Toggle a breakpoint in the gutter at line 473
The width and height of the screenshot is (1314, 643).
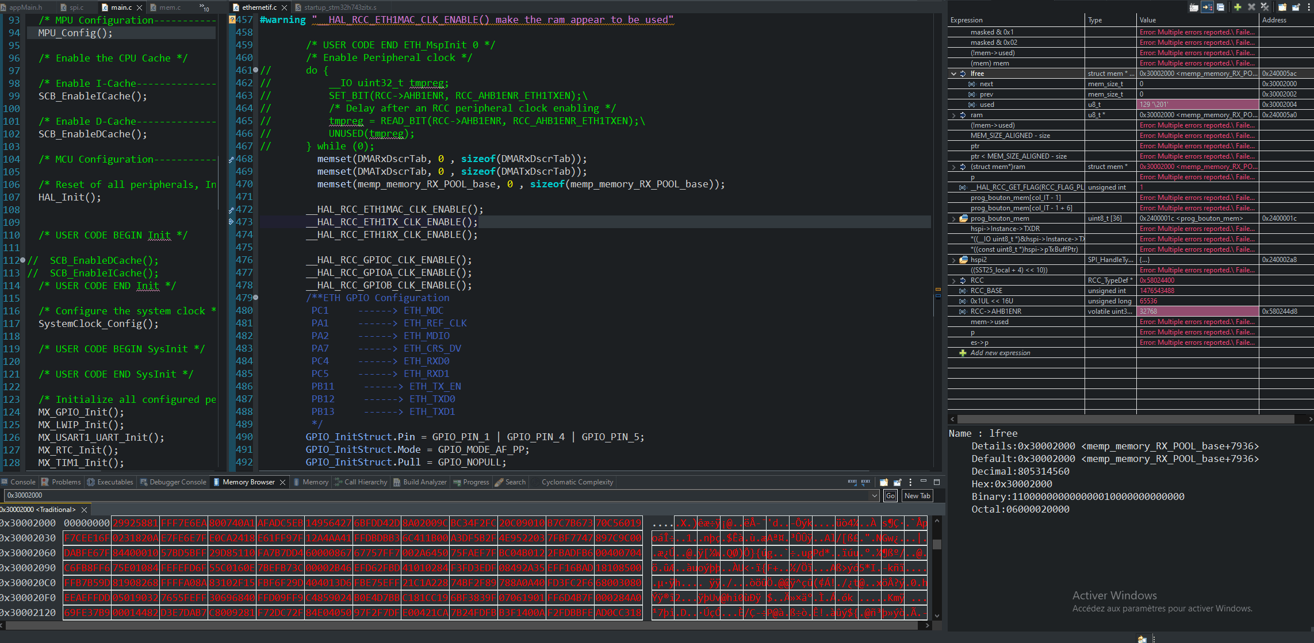(232, 222)
